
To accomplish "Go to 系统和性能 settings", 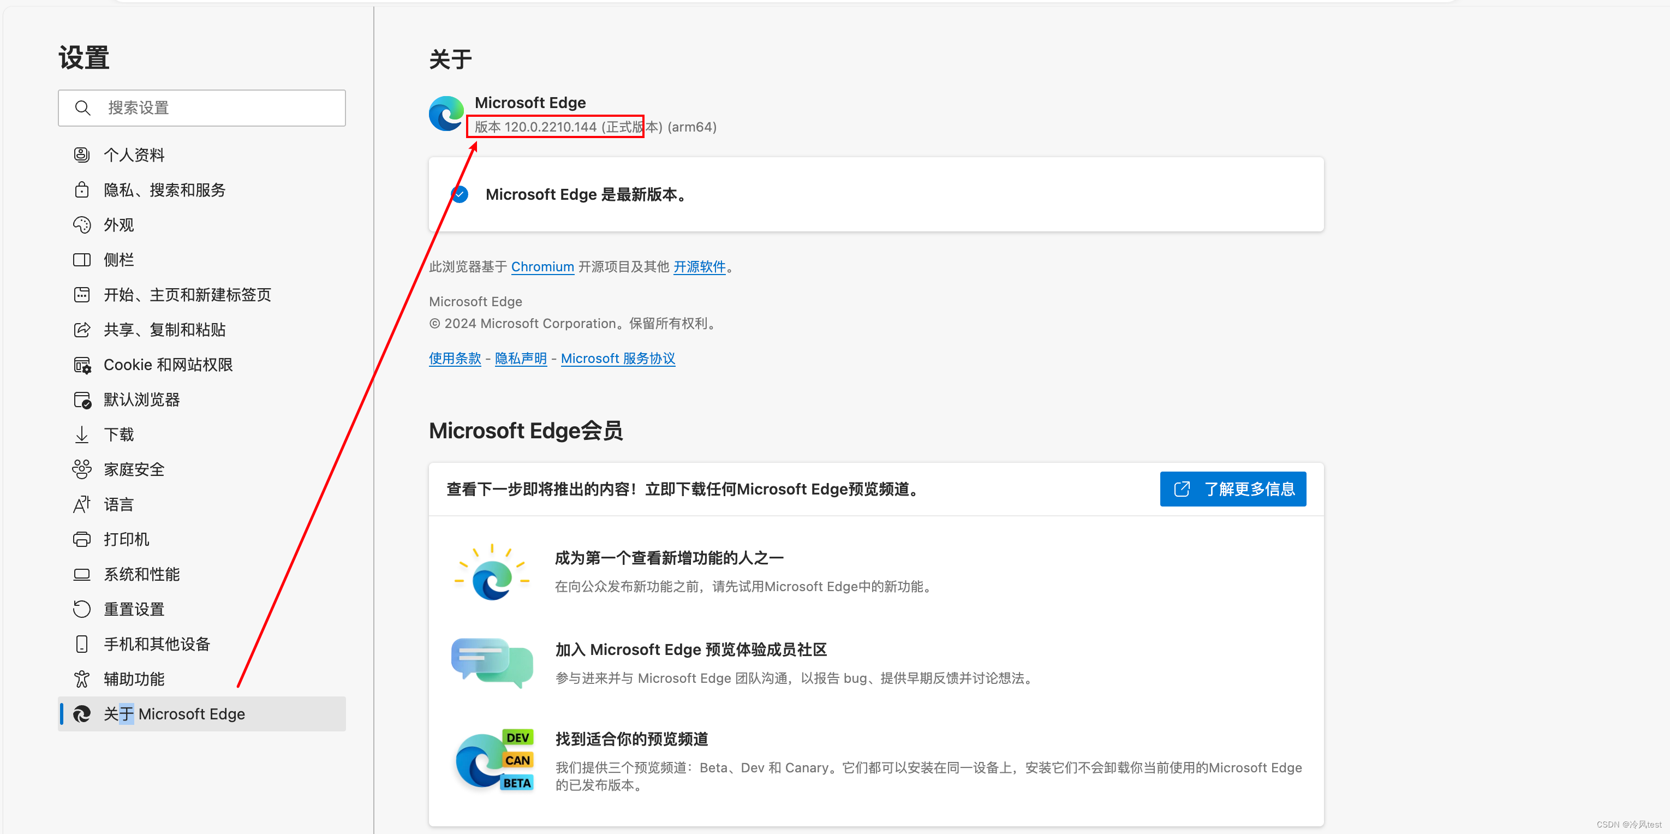I will (x=141, y=575).
